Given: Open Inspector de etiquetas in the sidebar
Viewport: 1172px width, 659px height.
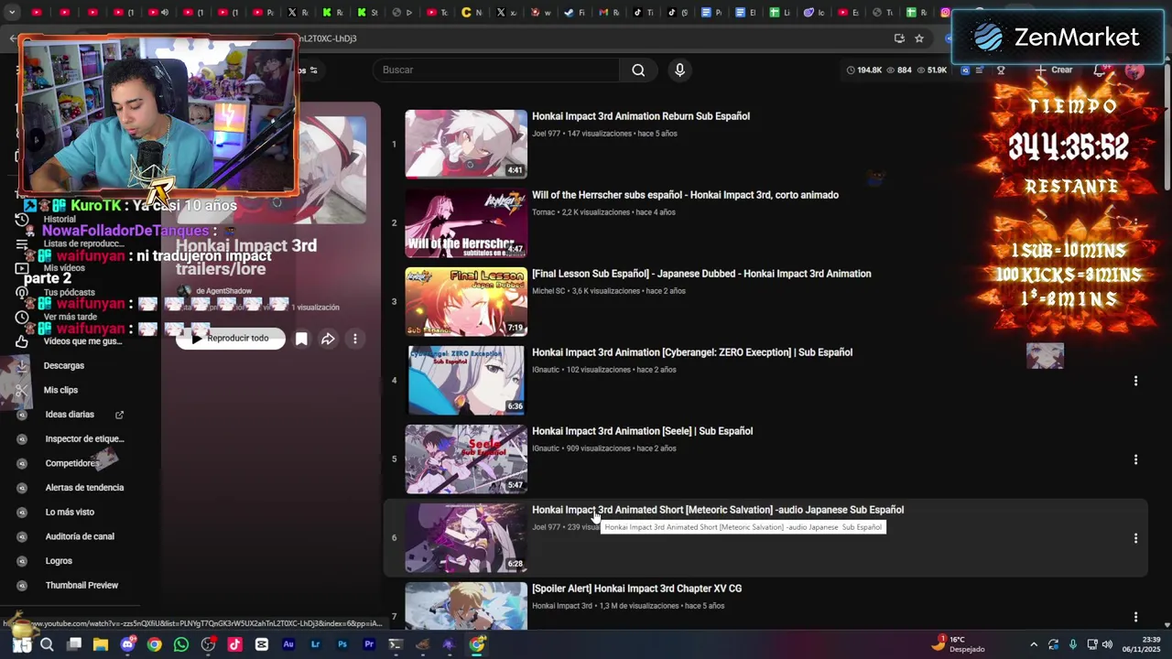Looking at the screenshot, I should pyautogui.click(x=84, y=439).
